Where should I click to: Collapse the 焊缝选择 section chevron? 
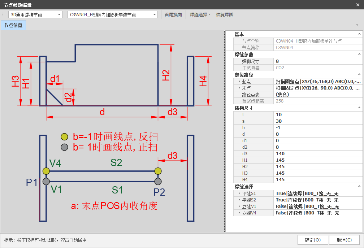pos(359,186)
